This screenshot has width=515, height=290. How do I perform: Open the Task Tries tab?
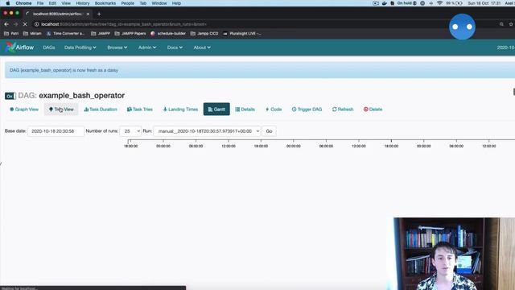tap(139, 110)
